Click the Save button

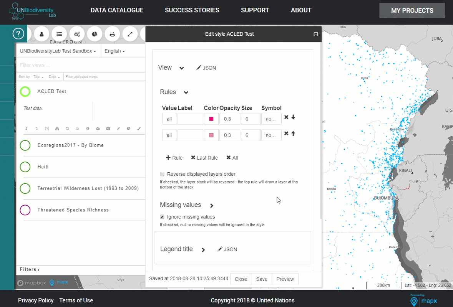point(262,279)
